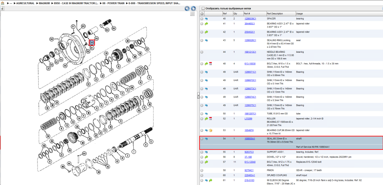Toggle the add circle for row 60 SPLINED COUPLING

(202, 175)
